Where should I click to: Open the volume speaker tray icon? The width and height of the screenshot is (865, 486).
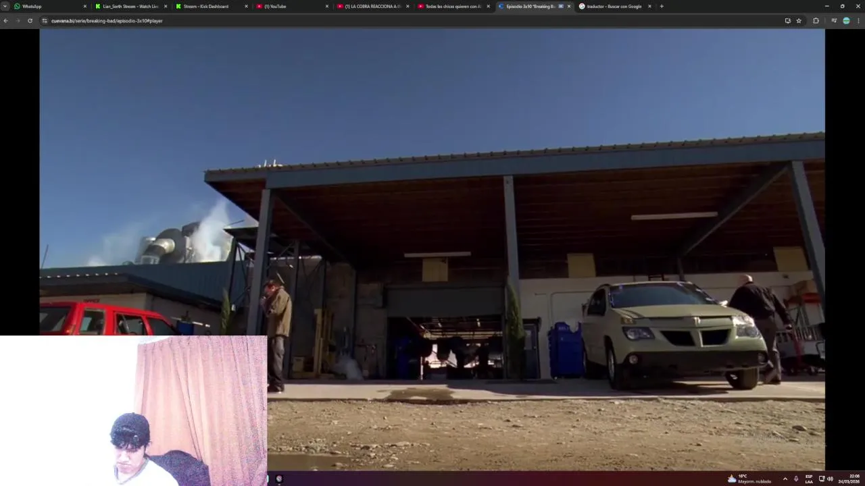(x=830, y=479)
